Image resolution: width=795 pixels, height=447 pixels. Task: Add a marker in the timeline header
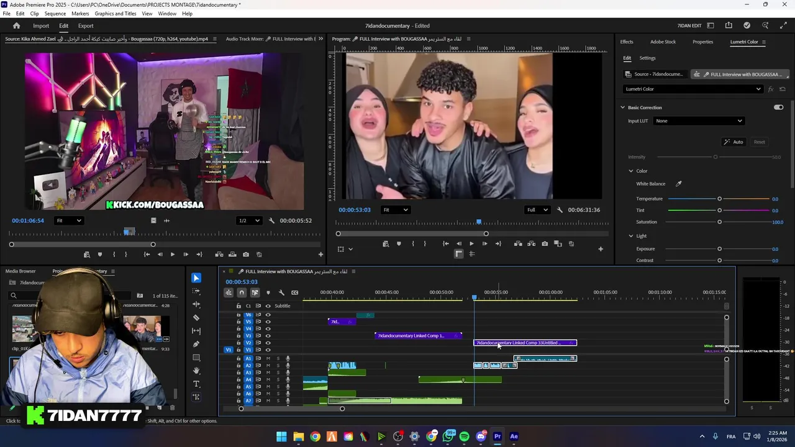click(268, 292)
